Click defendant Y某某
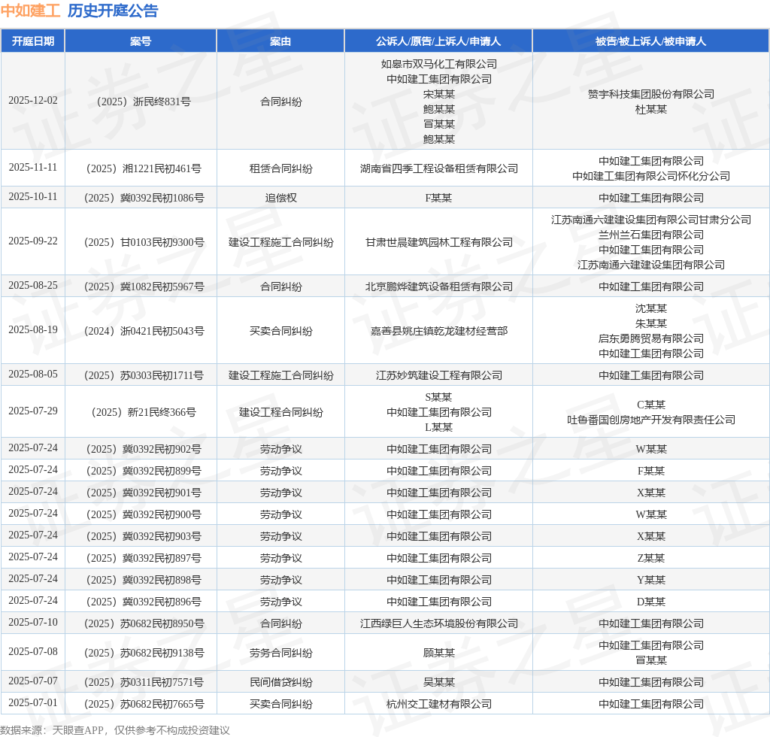Image resolution: width=770 pixels, height=737 pixels. 650,580
